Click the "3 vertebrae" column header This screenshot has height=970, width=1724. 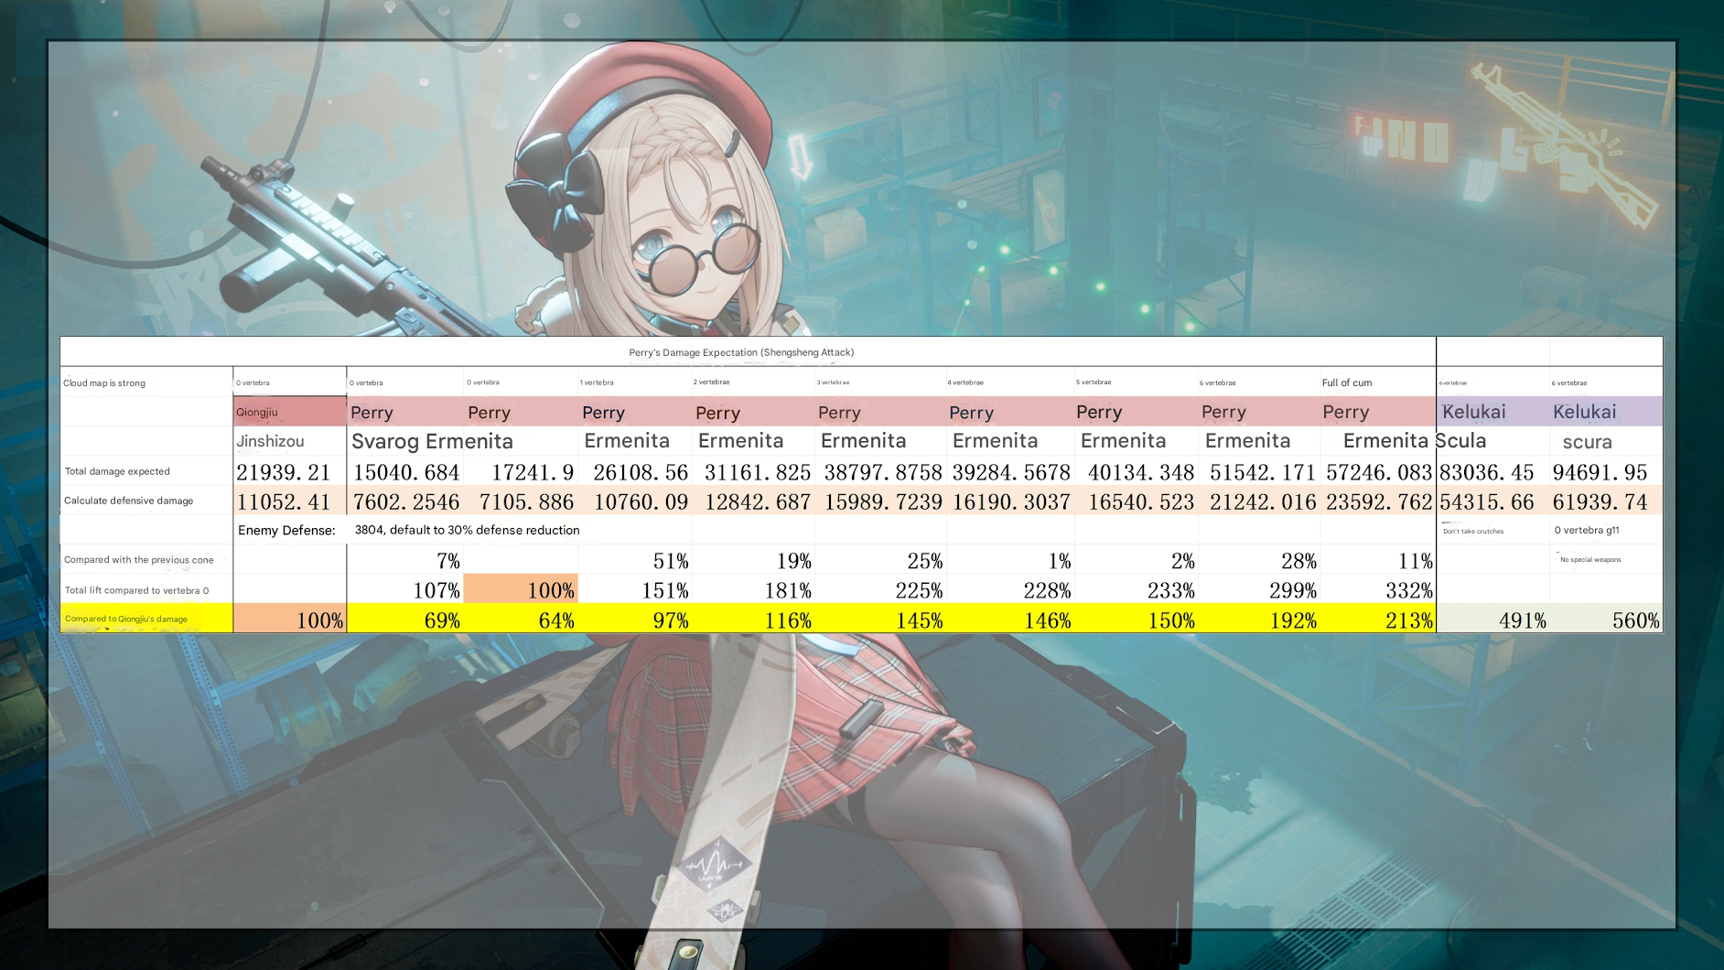(833, 383)
